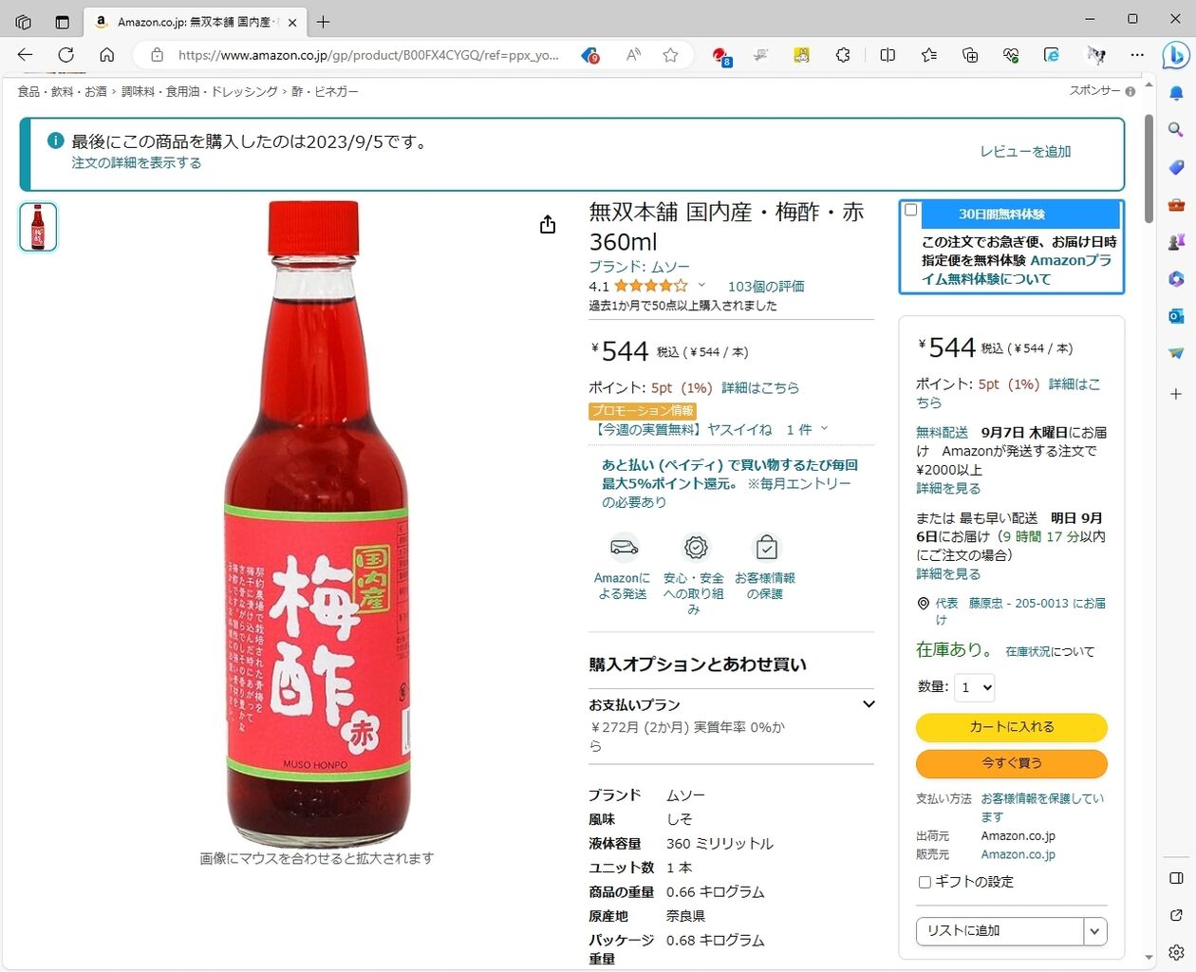Open the favorites list
Image resolution: width=1196 pixels, height=972 pixels.
(x=928, y=55)
